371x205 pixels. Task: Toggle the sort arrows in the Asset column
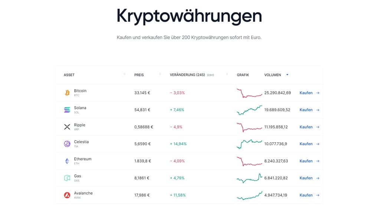(125, 75)
